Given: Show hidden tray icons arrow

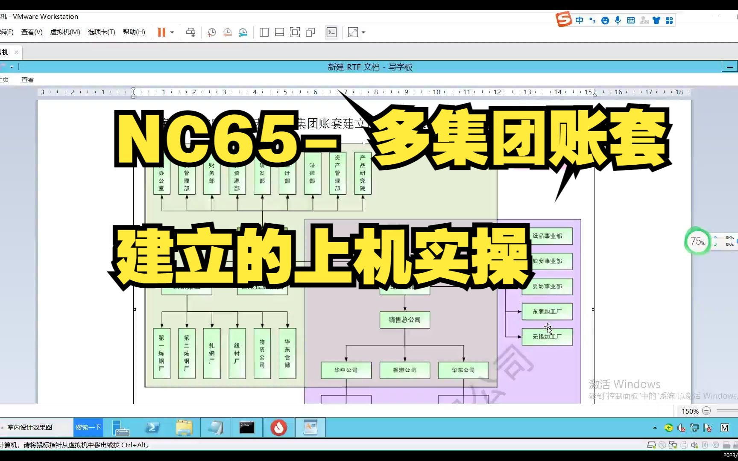Looking at the screenshot, I should coord(655,428).
